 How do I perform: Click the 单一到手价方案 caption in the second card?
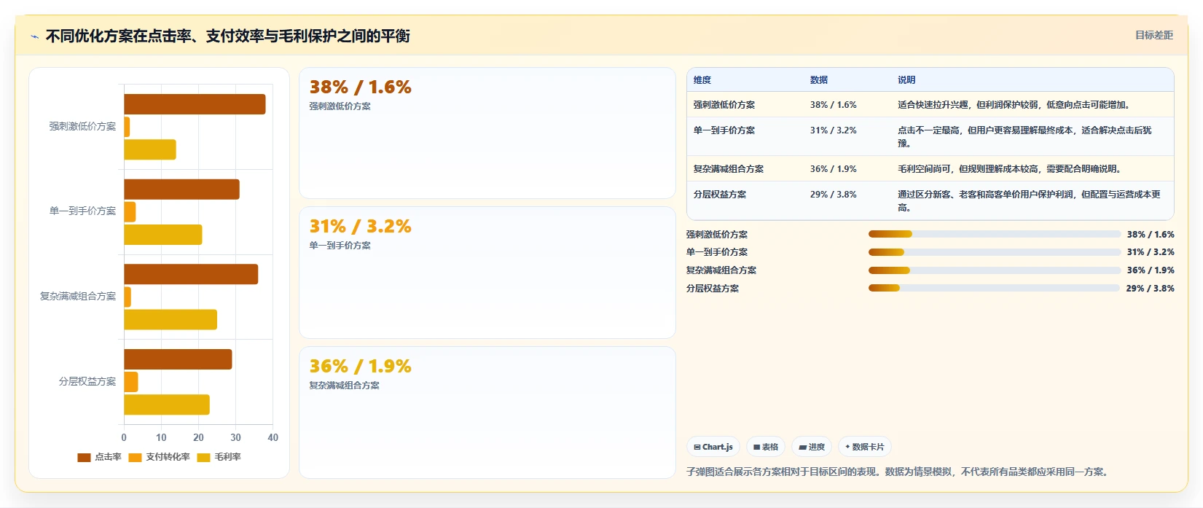tap(340, 246)
